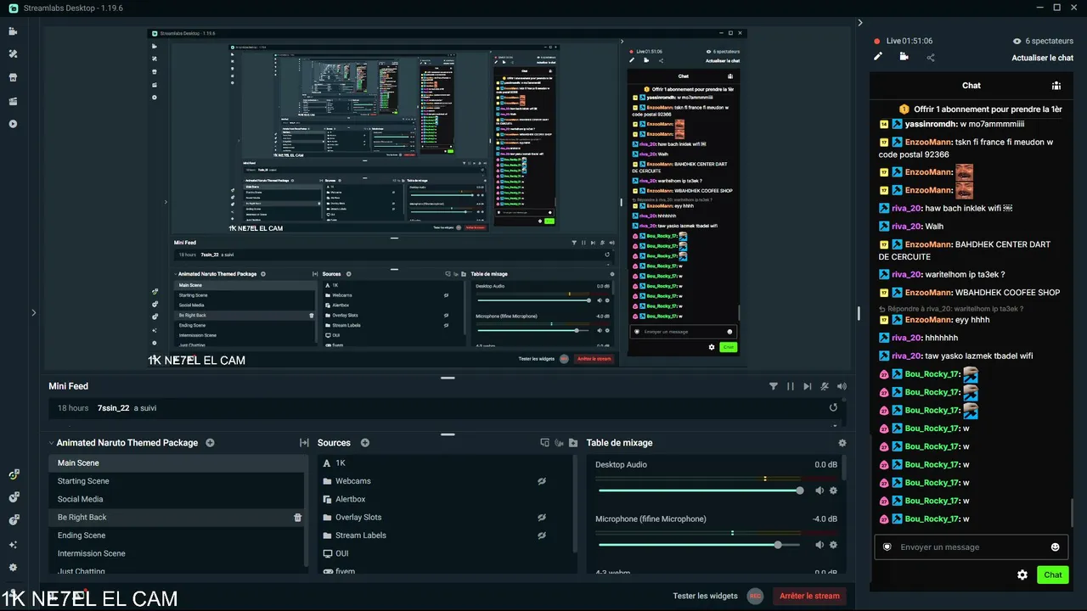
Task: Add a new source with the plus icon
Action: click(365, 443)
